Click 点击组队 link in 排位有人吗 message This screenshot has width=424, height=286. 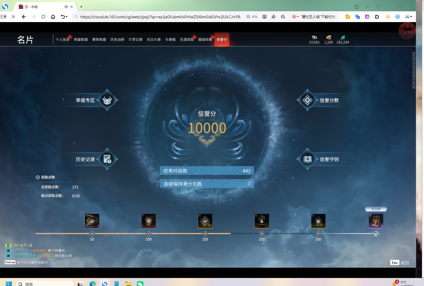[x=46, y=256]
